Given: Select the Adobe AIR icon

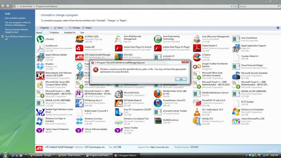Looking at the screenshot, I should pos(79,48).
